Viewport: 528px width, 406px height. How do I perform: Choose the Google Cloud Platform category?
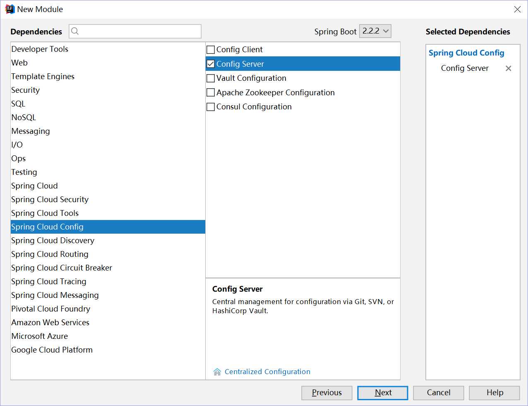point(108,350)
